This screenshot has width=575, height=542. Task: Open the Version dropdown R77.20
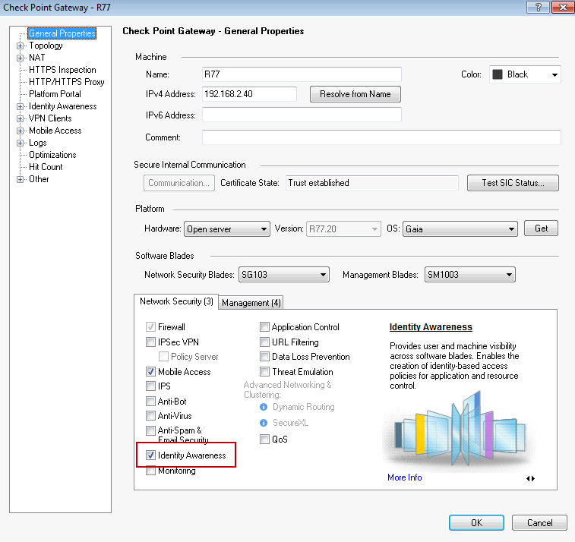click(x=343, y=229)
